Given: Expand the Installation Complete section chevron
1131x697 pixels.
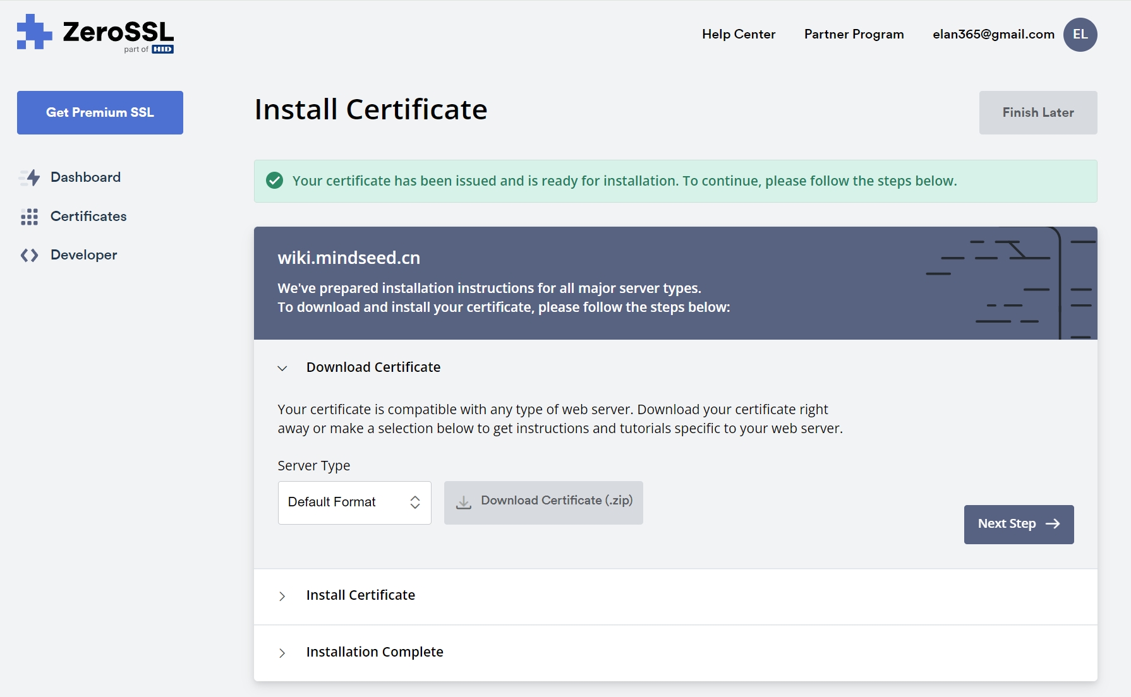Looking at the screenshot, I should click(282, 653).
